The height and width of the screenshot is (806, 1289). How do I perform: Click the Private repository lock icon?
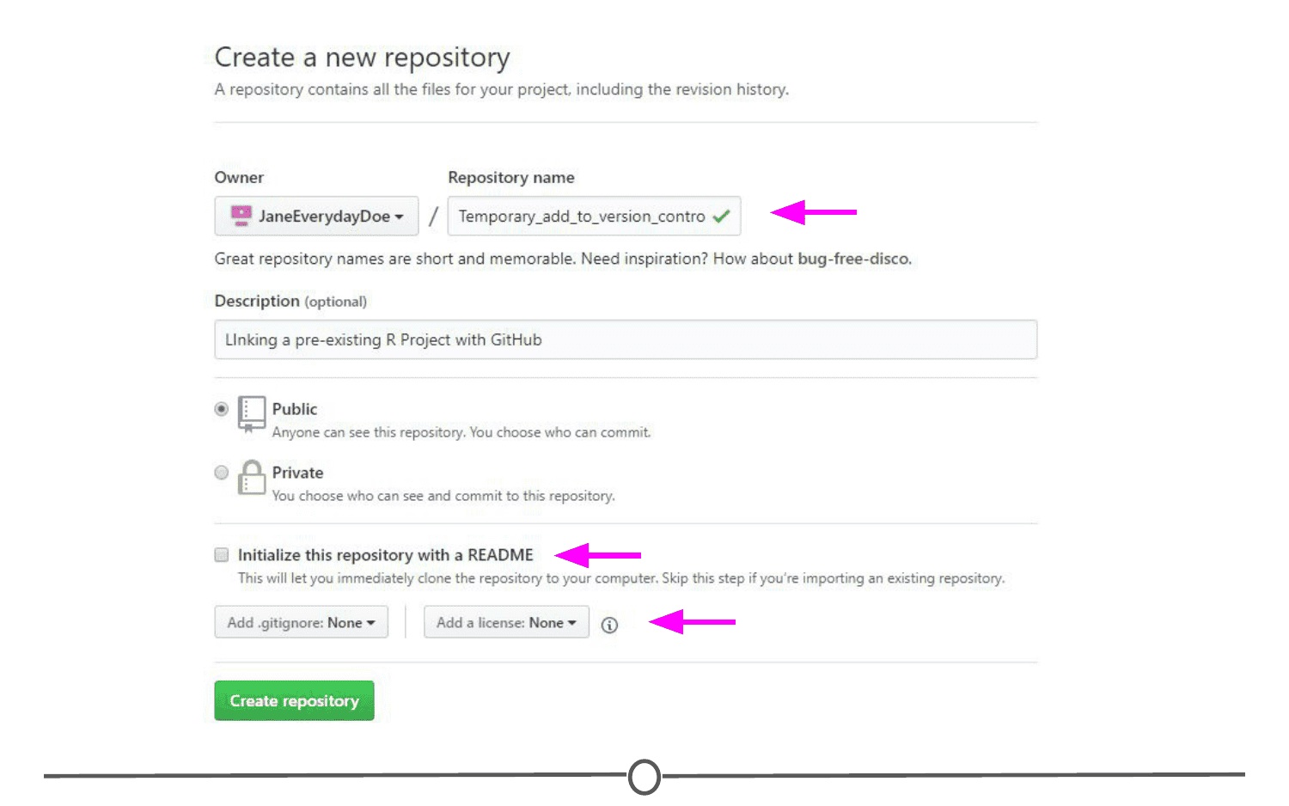click(251, 477)
